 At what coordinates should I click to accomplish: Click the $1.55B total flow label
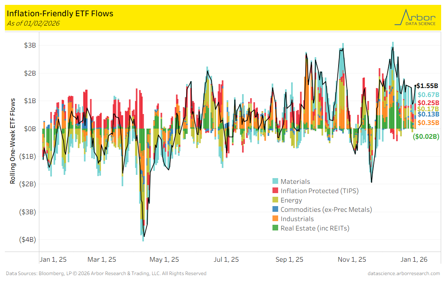click(427, 86)
